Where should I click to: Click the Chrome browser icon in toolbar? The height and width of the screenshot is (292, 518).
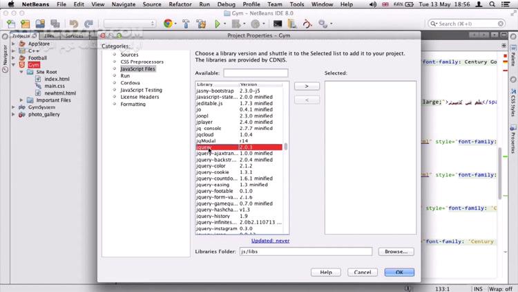168,24
